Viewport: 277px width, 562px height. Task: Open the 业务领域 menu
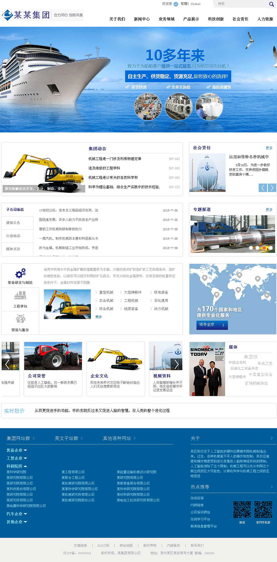pos(167,19)
